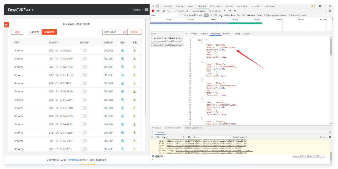Screen dimensions: 338x169
Task: Enable the Preserve log checkbox
Action: pyautogui.click(x=175, y=11)
